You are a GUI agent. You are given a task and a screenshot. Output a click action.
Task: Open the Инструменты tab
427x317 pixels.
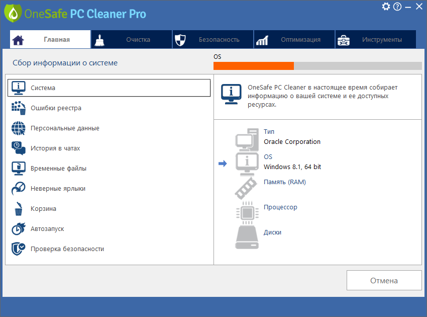[x=376, y=40]
